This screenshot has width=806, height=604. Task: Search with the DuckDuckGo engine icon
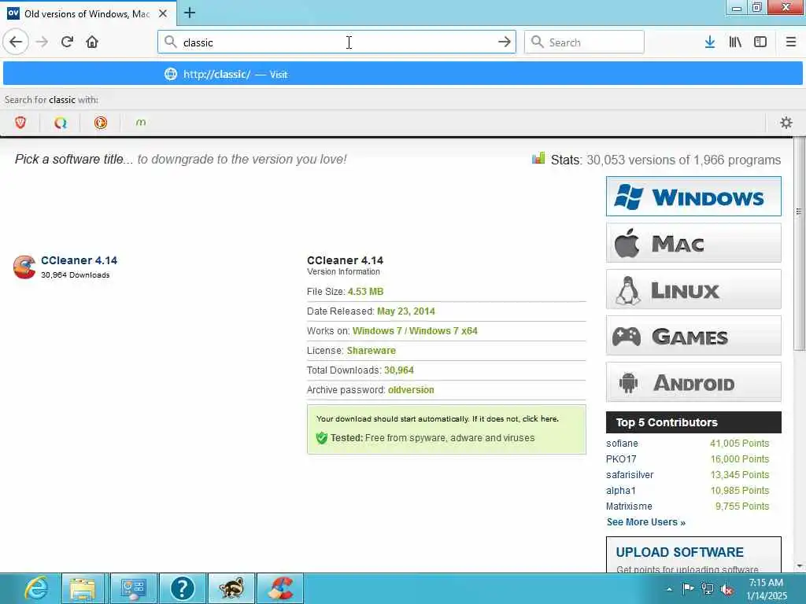[100, 122]
